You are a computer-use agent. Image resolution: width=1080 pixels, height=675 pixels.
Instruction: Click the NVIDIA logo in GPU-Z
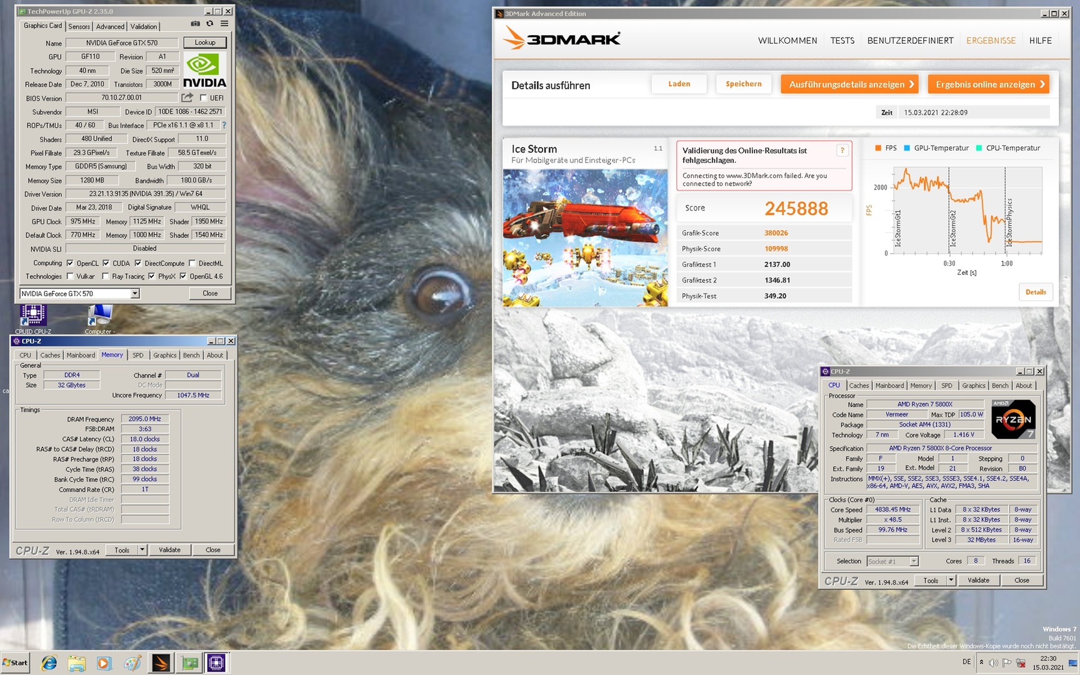204,71
